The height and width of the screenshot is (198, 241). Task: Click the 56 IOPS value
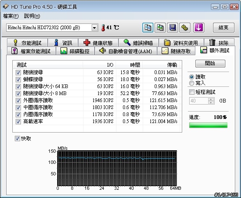click(105, 79)
